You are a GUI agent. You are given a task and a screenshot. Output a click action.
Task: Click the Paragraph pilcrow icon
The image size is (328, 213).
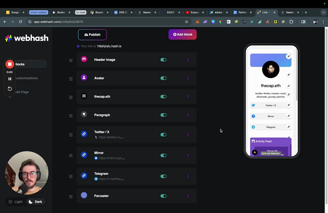pyautogui.click(x=84, y=114)
